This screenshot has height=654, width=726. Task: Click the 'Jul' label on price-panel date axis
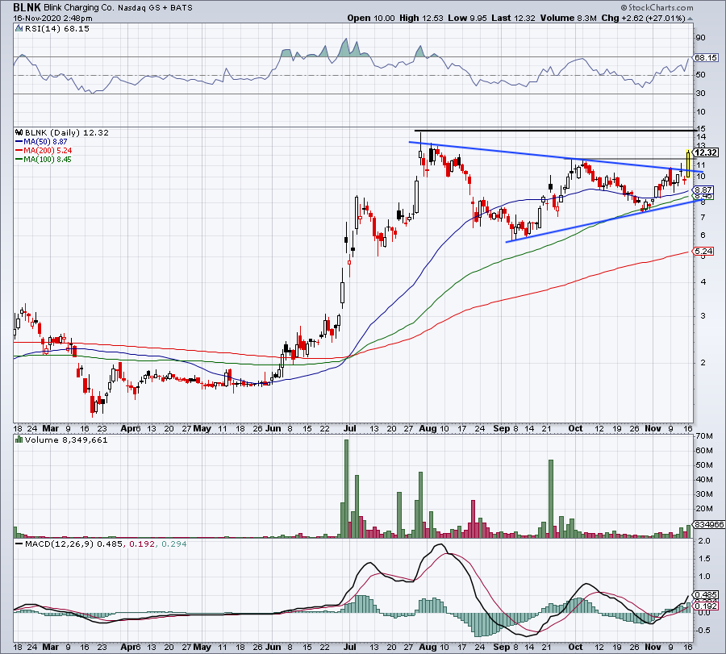(350, 428)
